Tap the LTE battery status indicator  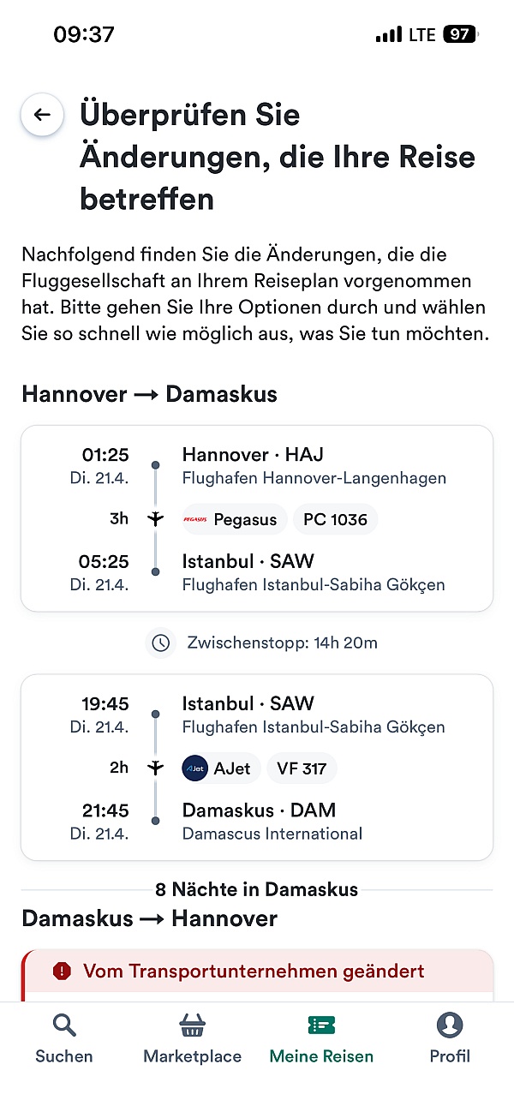(x=460, y=35)
